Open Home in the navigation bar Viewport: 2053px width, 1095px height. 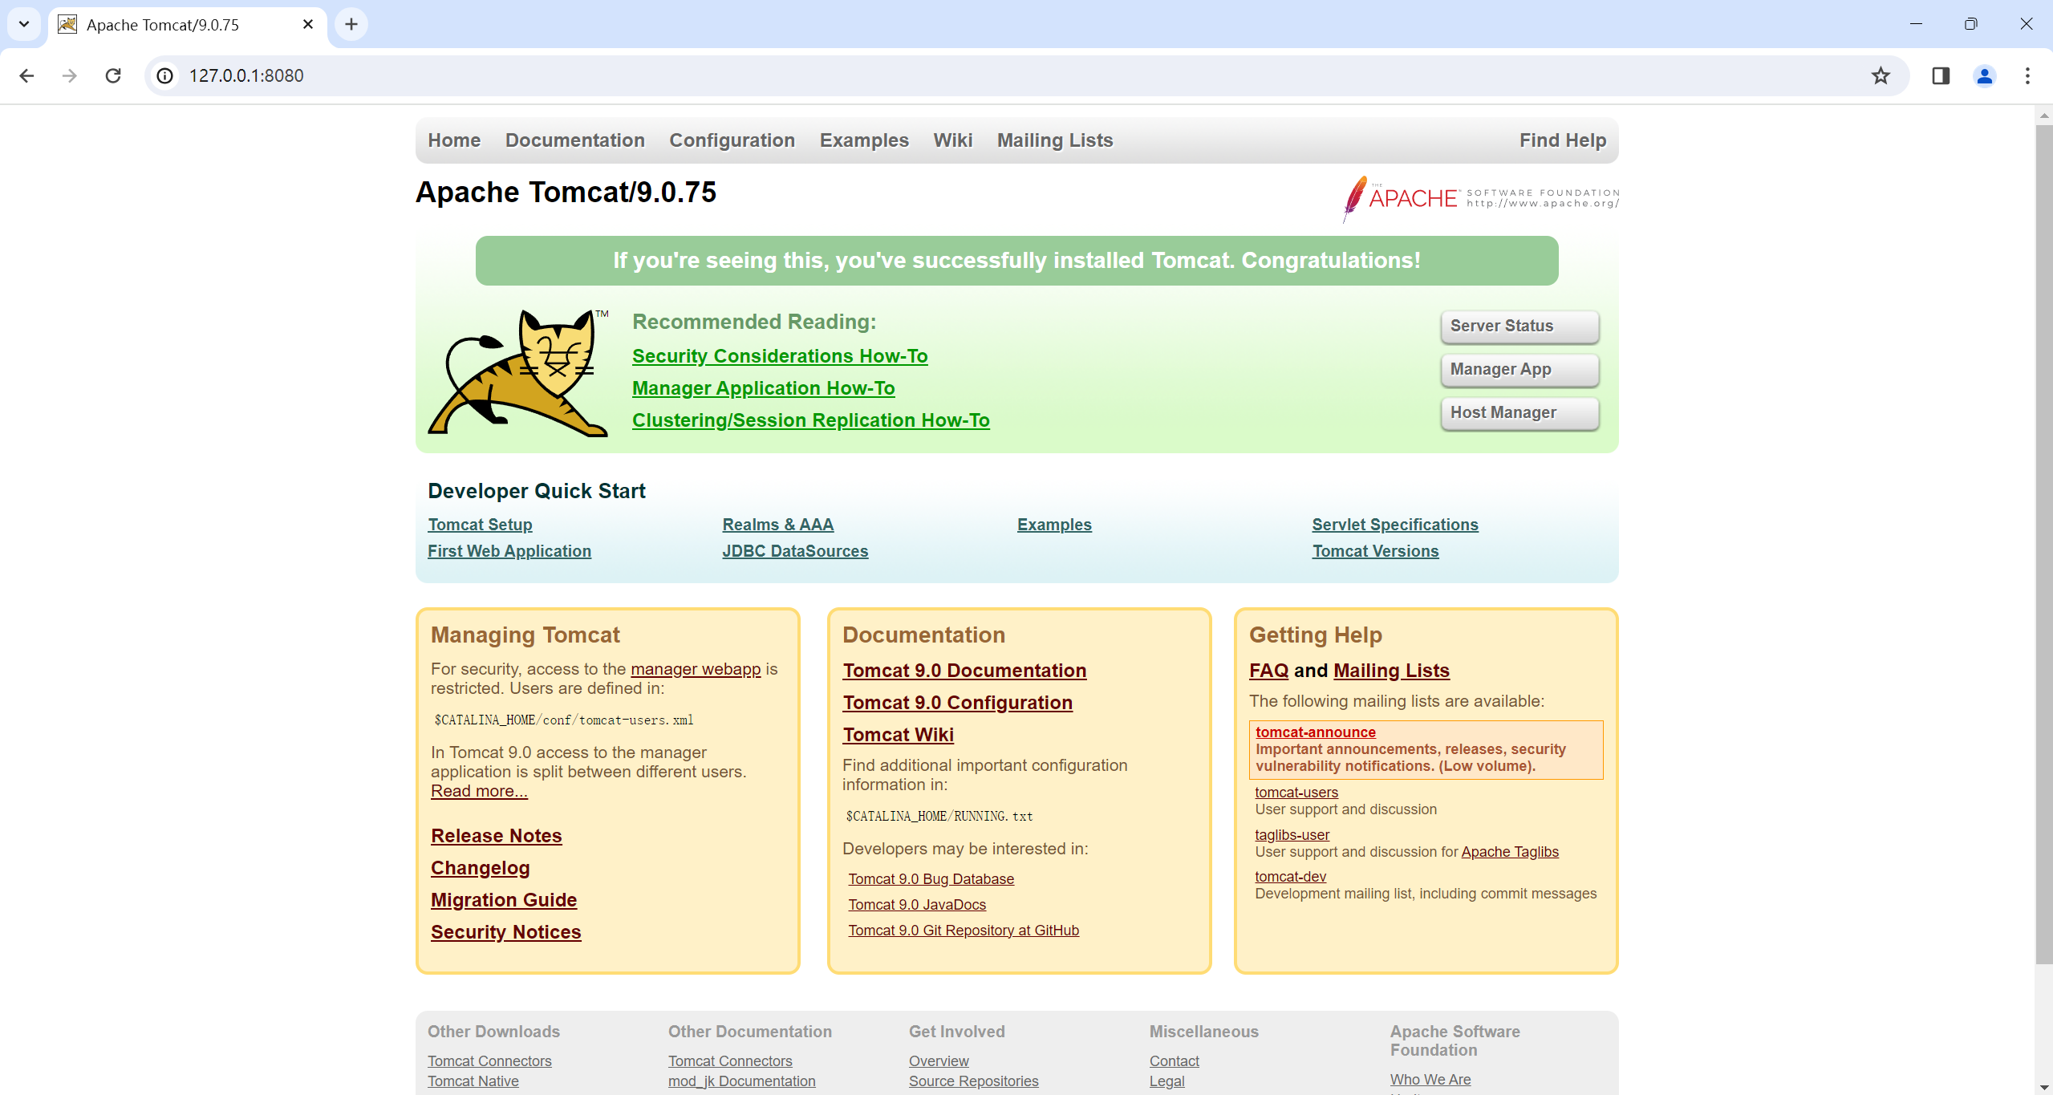tap(454, 140)
